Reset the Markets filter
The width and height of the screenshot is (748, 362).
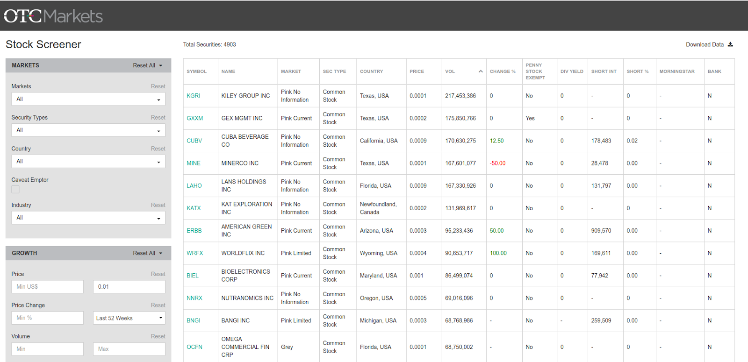click(158, 86)
